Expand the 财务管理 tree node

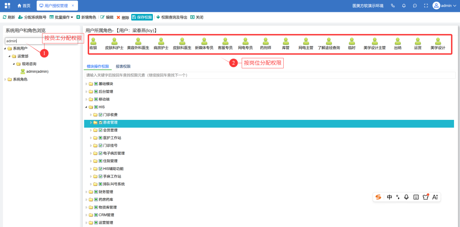point(86,192)
